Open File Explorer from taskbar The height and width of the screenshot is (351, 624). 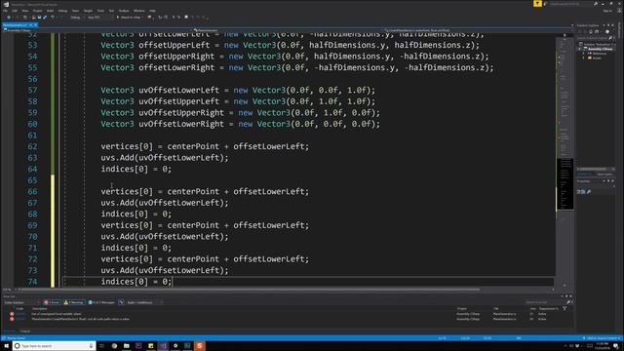(126, 346)
